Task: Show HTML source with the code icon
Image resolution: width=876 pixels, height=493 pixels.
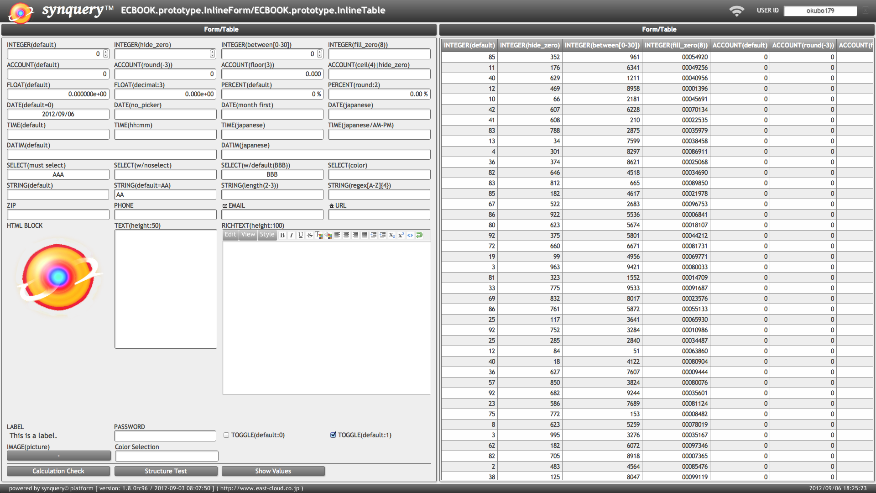Action: coord(410,235)
